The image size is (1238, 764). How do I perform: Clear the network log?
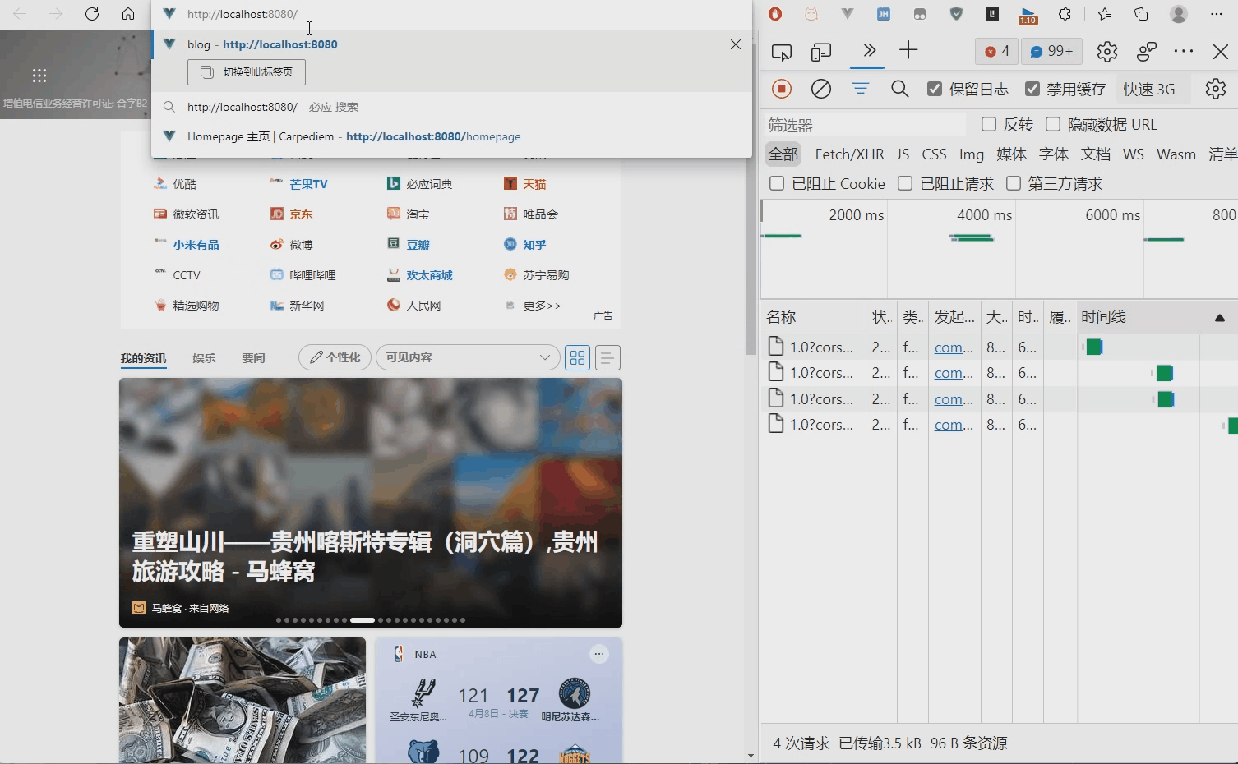click(821, 89)
